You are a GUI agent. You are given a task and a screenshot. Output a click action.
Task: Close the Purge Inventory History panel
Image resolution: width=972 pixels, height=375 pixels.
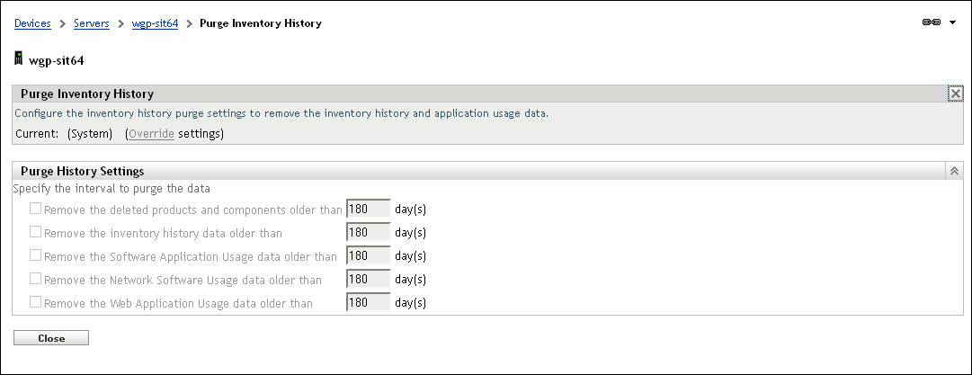tap(955, 94)
